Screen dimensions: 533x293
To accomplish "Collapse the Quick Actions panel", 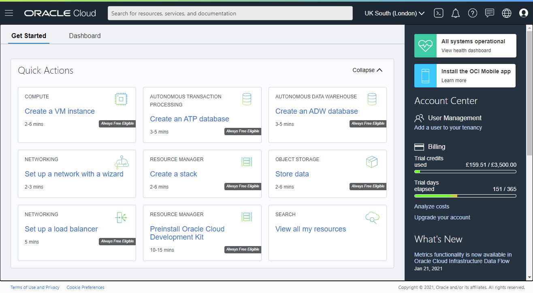I will click(367, 70).
